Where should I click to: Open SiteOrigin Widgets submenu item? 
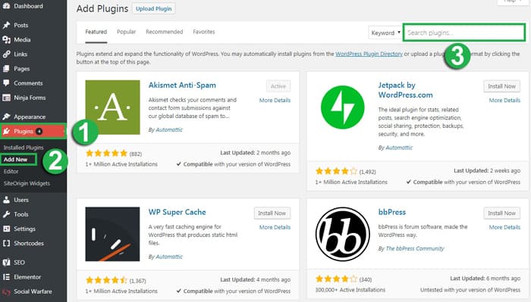point(27,183)
